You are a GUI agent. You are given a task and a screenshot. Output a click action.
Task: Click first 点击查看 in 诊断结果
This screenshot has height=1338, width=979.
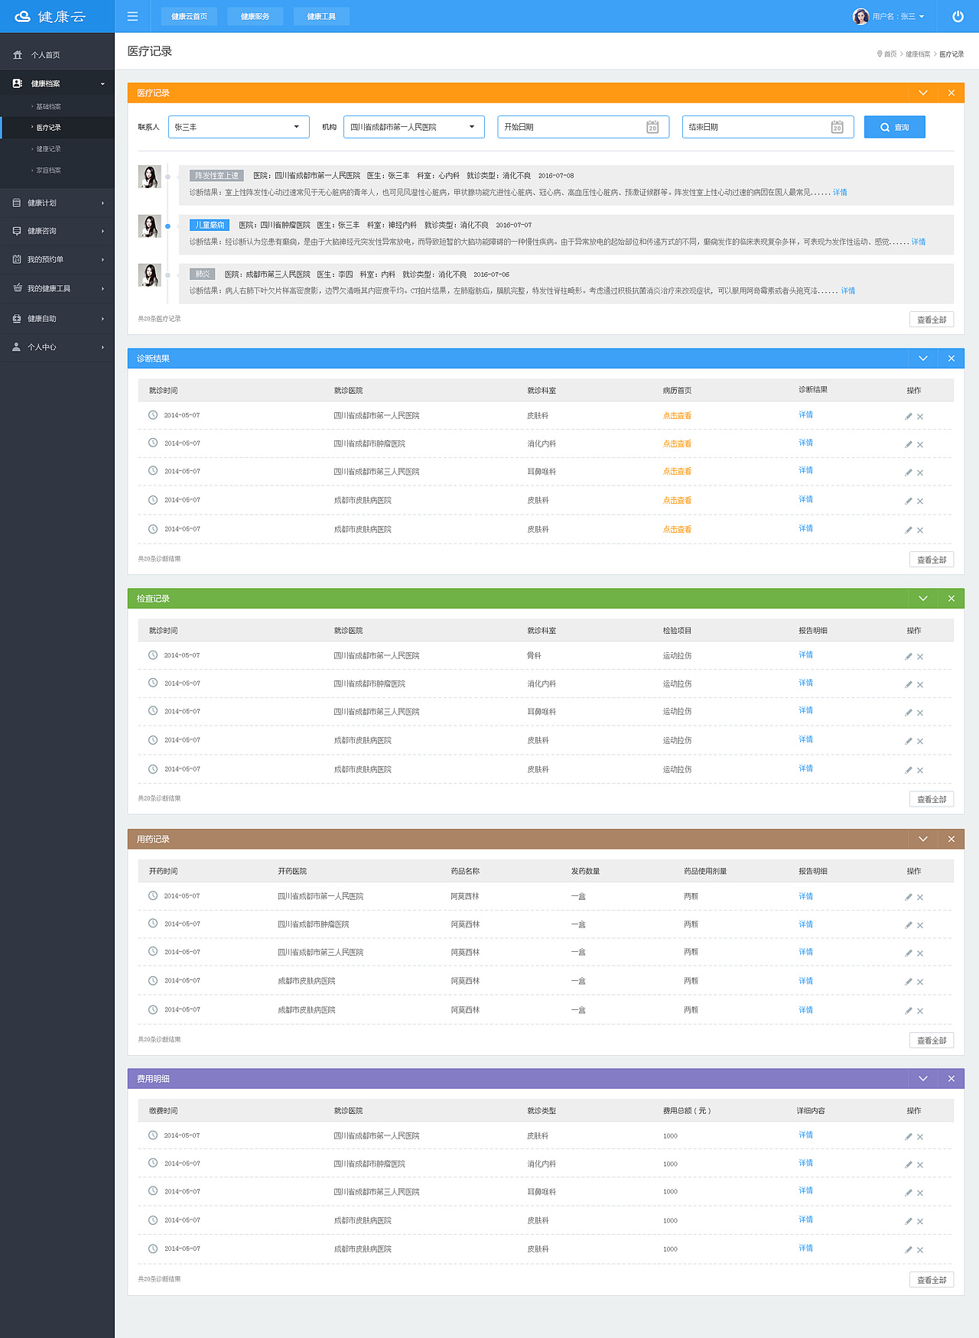(677, 416)
